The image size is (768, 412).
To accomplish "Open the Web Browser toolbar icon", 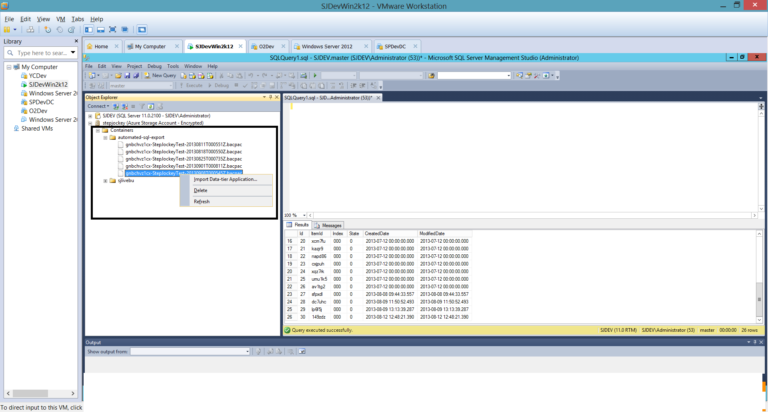I will [x=546, y=75].
